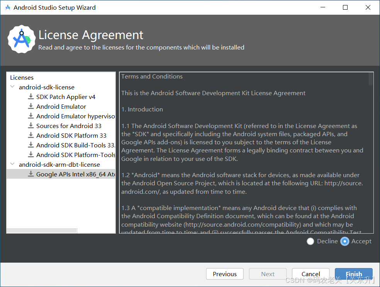Click download icon beside Sources for Android 33

[x=31, y=126]
